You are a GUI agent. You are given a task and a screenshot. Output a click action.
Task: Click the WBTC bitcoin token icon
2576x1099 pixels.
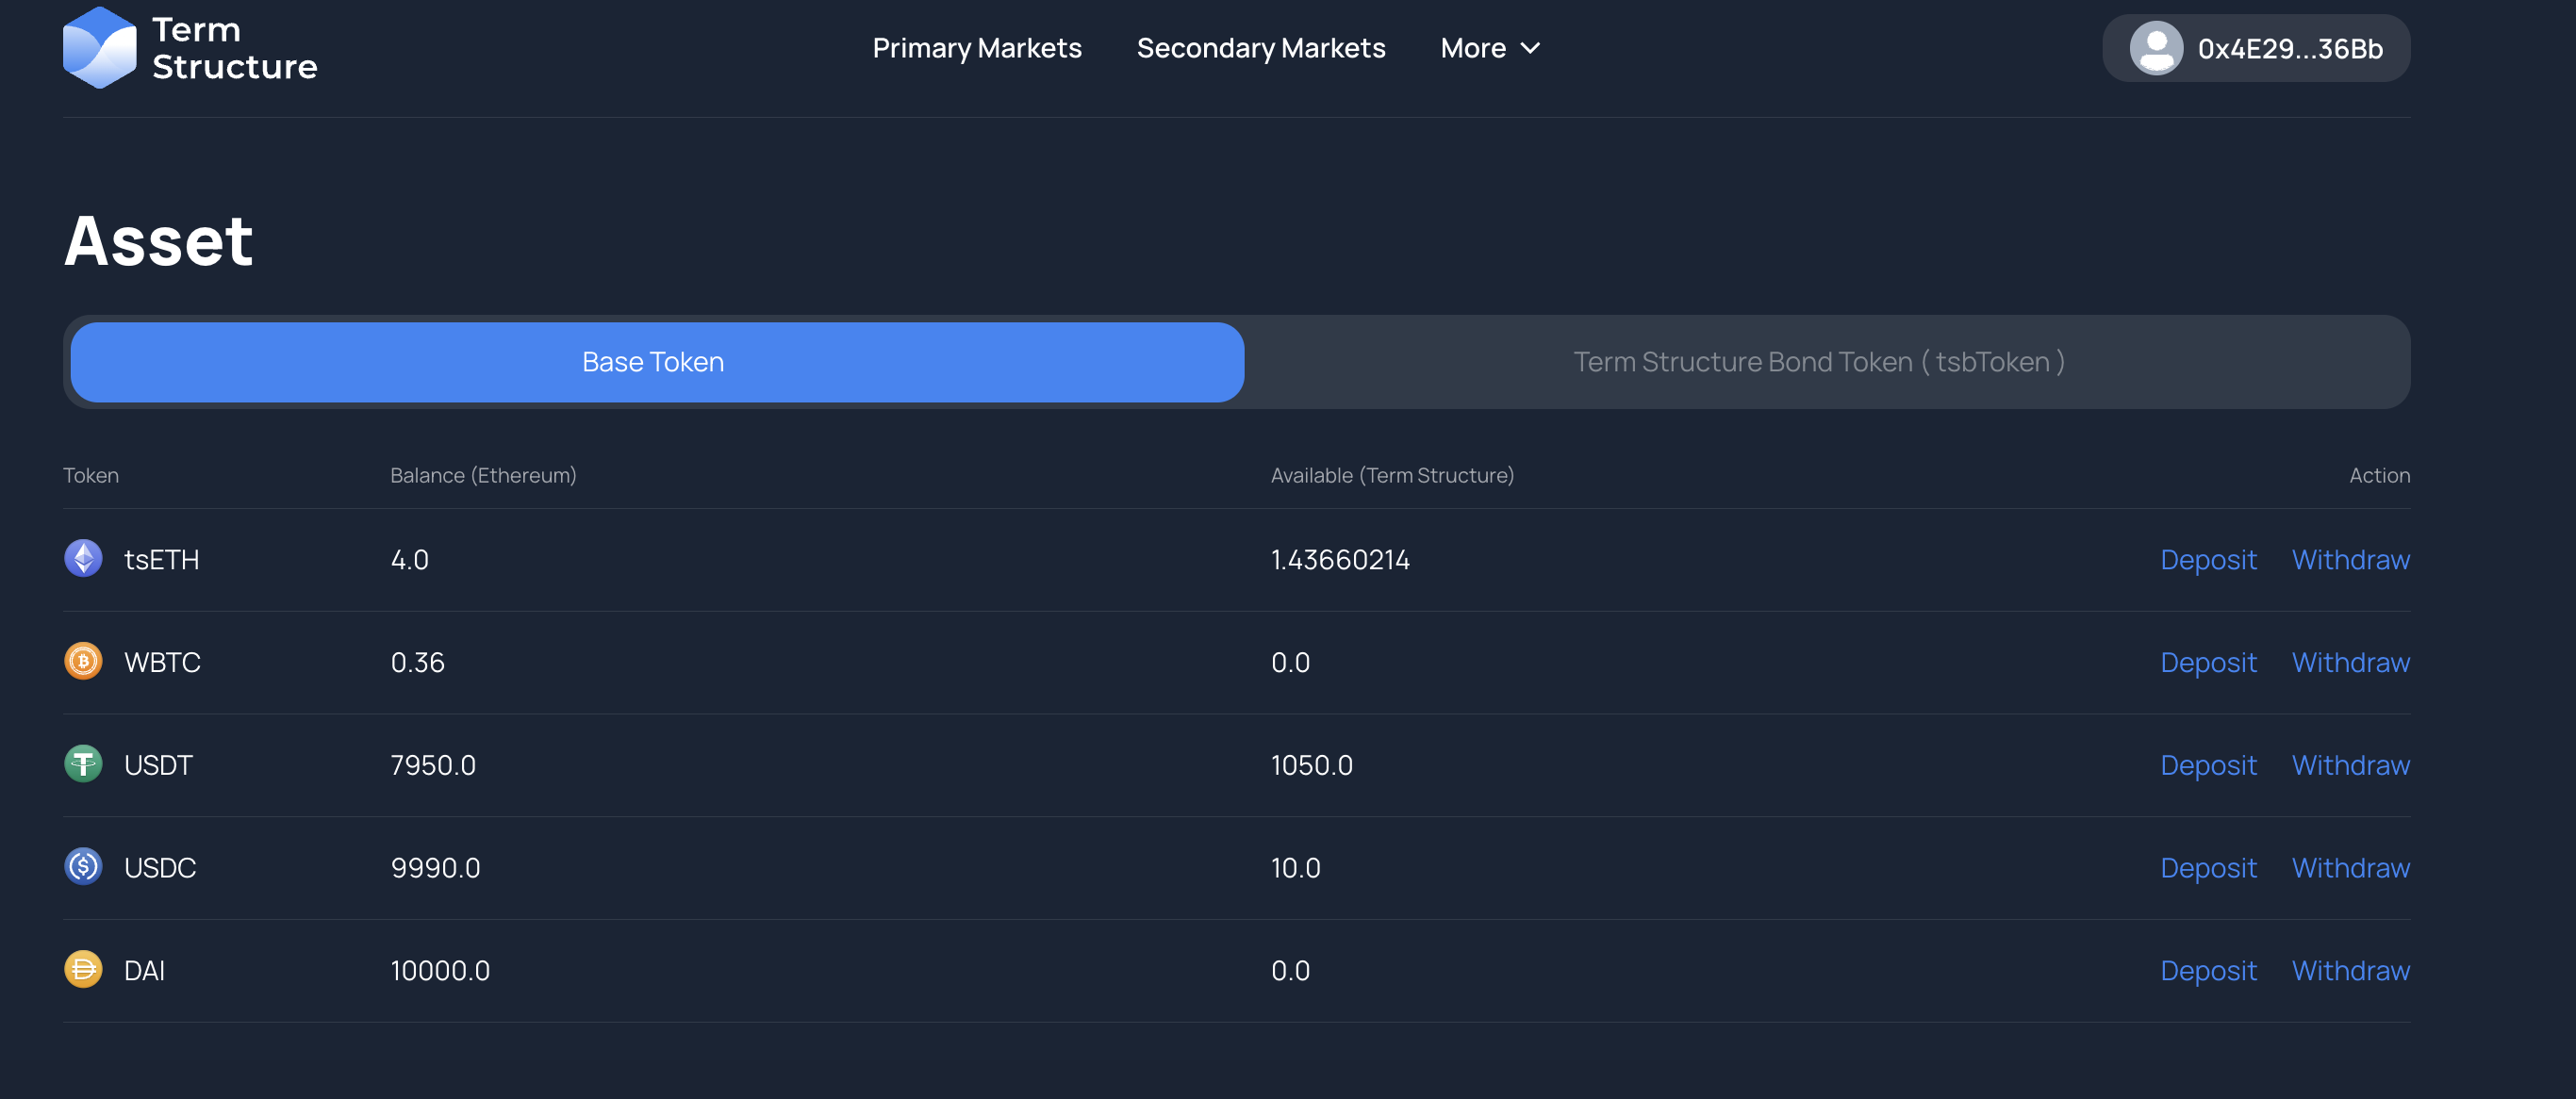tap(83, 661)
